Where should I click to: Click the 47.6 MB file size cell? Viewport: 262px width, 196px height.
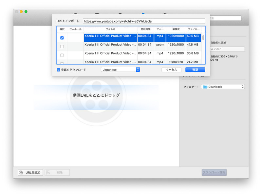pos(194,44)
